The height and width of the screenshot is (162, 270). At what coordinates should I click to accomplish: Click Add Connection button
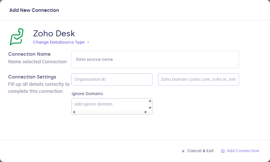(240, 151)
